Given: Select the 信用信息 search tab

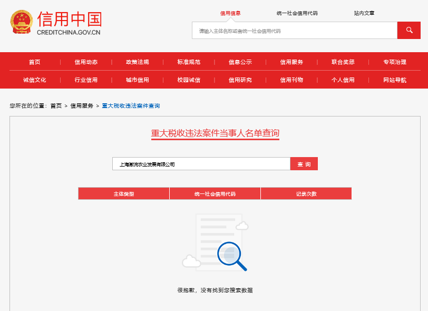Looking at the screenshot, I should 230,13.
